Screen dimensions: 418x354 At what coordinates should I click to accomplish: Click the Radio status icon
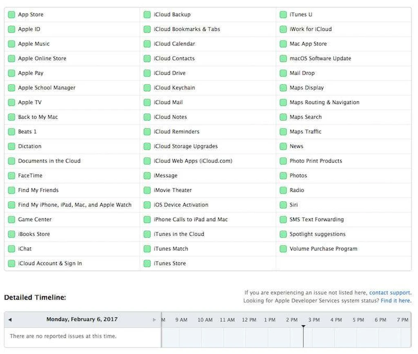click(x=283, y=190)
